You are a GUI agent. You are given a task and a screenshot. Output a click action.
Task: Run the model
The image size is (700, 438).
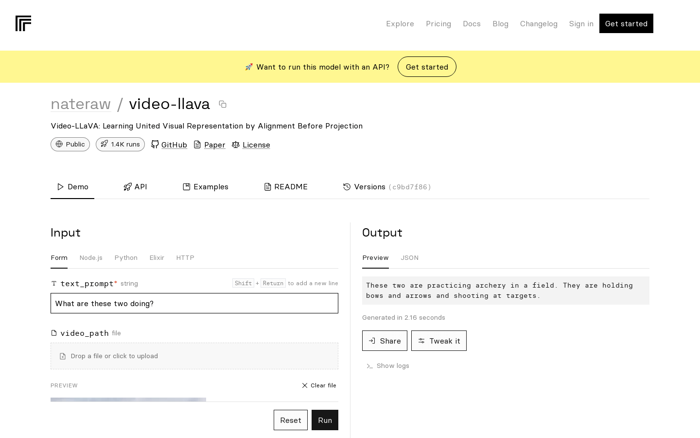[325, 420]
